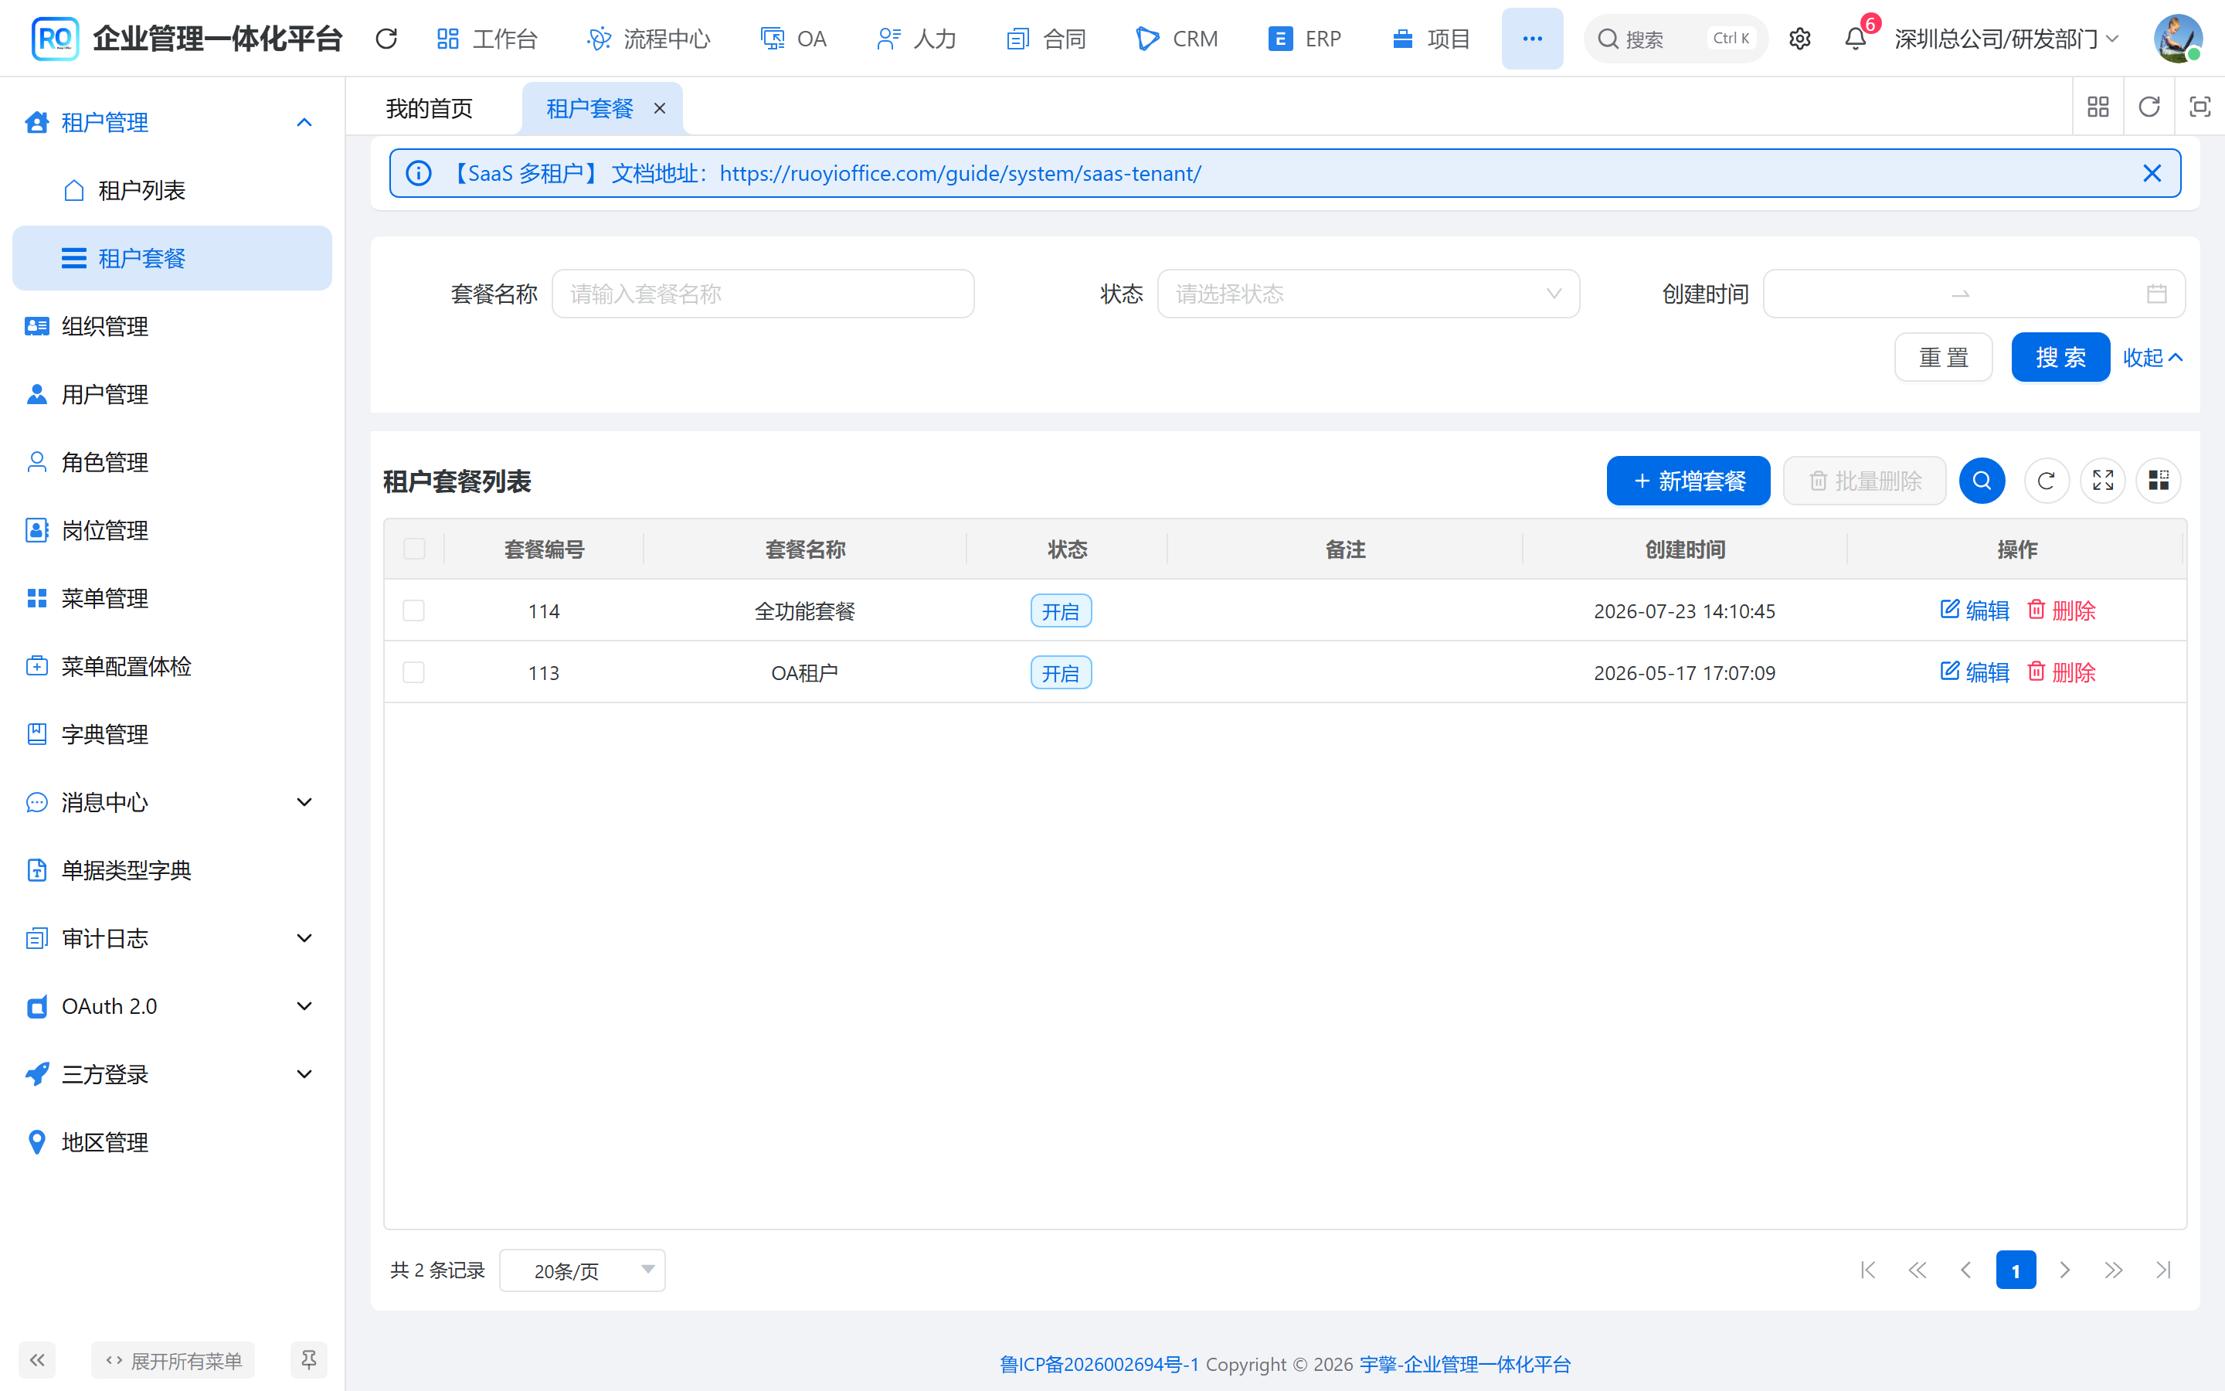Open the 状态 status dropdown
2225x1391 pixels.
pos(1368,294)
